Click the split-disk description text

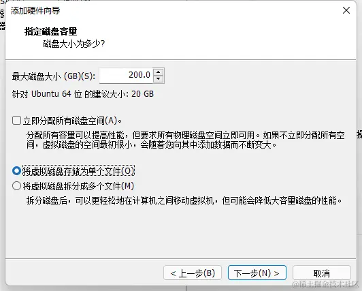184,200
